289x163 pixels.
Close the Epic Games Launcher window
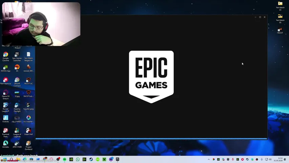pos(265,17)
